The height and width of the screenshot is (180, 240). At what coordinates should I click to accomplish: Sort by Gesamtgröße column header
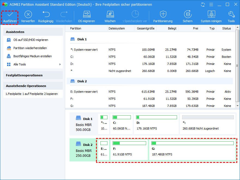pyautogui.click(x=146, y=28)
